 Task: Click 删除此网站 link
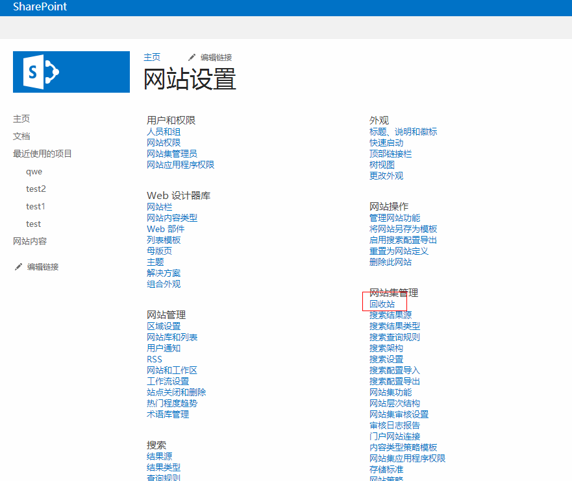click(390, 262)
